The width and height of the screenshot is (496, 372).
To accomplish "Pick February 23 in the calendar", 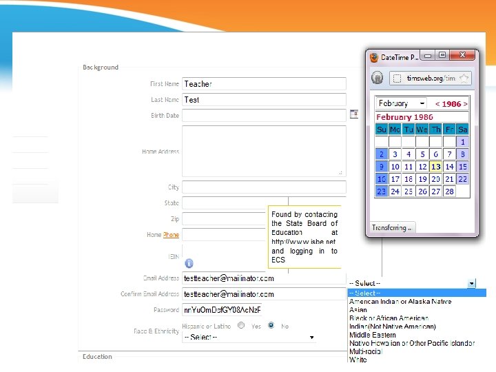I will (x=381, y=192).
